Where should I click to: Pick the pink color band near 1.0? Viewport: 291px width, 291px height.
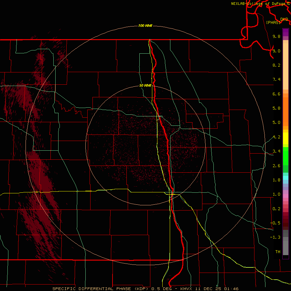click(286, 196)
